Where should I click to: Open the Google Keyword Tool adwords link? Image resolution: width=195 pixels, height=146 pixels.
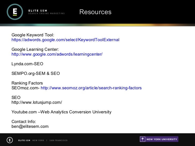click(65, 40)
